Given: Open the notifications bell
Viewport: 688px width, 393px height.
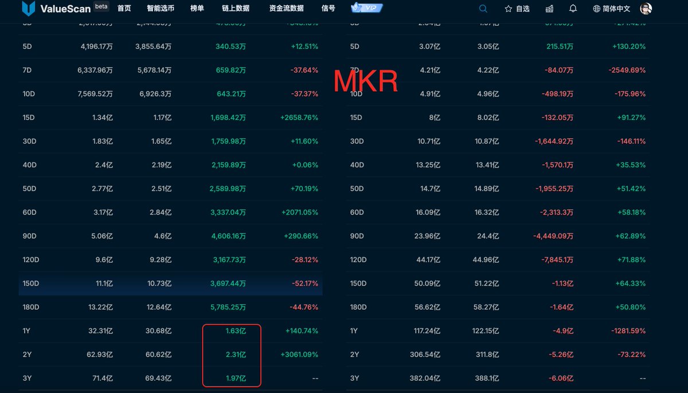Looking at the screenshot, I should tap(573, 9).
